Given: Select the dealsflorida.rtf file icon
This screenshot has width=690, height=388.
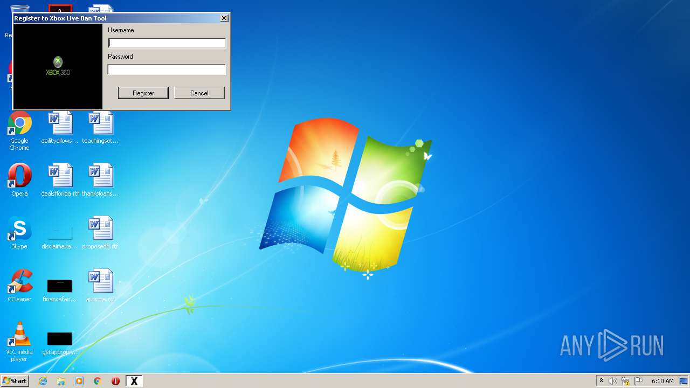Looking at the screenshot, I should pos(60,180).
